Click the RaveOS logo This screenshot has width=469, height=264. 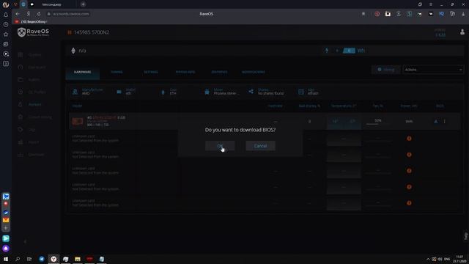[33, 32]
